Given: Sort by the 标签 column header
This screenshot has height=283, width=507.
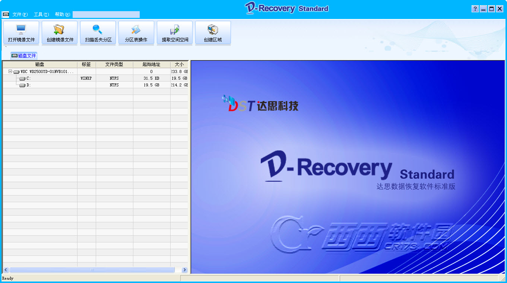Looking at the screenshot, I should tap(86, 64).
